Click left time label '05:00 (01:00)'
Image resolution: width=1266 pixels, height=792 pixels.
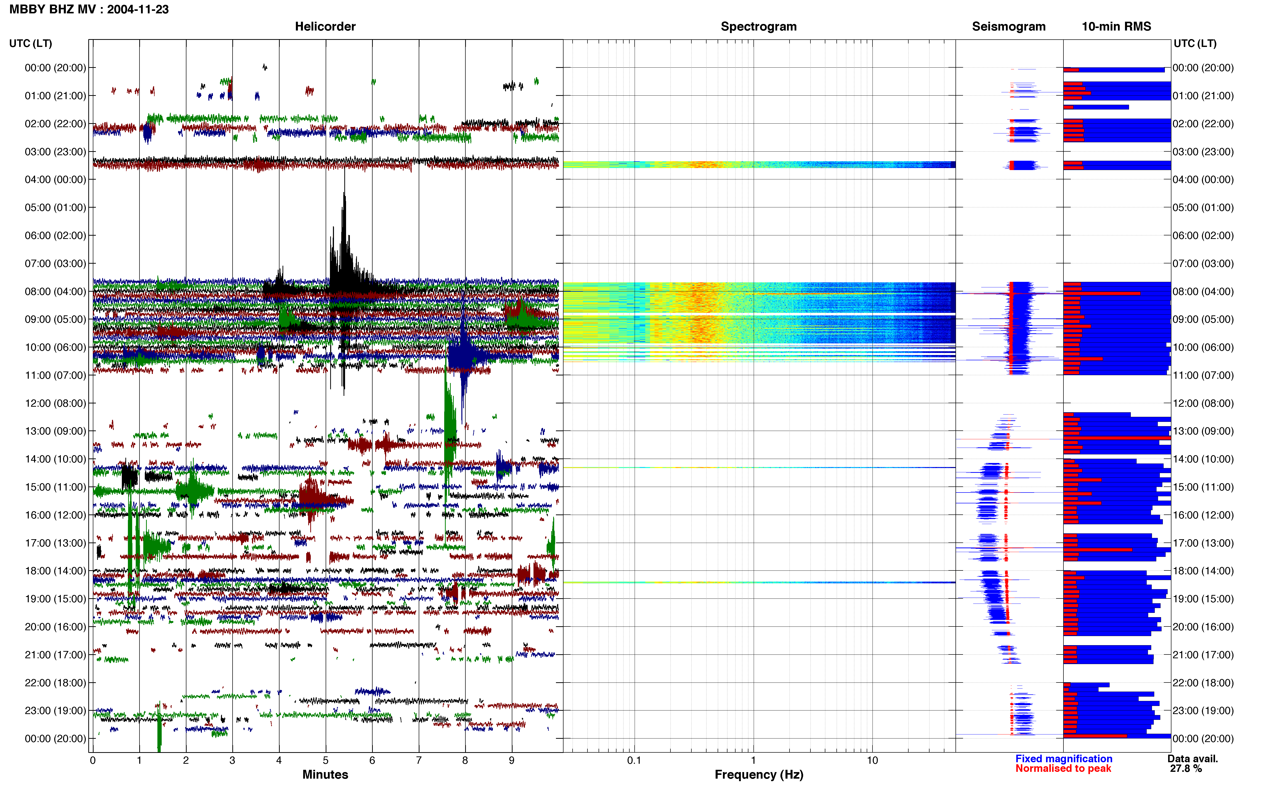[55, 207]
